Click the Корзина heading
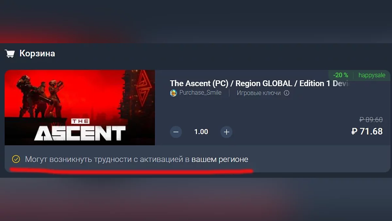 pyautogui.click(x=37, y=53)
